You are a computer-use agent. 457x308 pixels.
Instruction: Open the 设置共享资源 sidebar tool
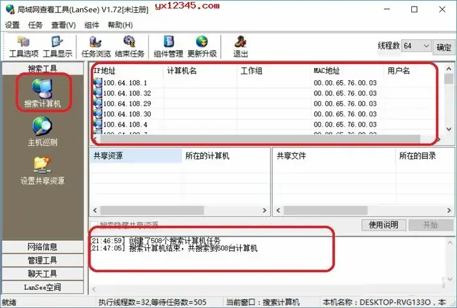[42, 170]
